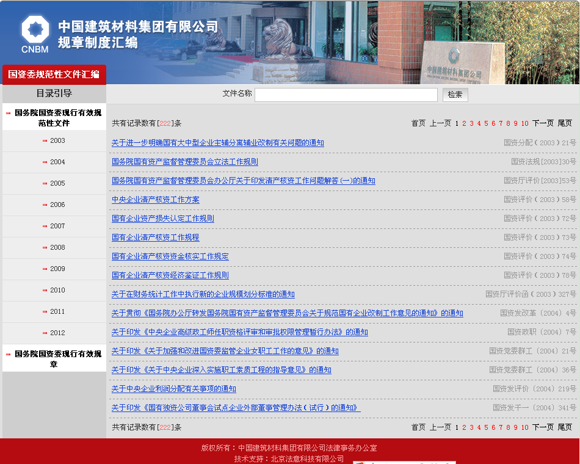Focus the 文件名称 search field

point(346,95)
